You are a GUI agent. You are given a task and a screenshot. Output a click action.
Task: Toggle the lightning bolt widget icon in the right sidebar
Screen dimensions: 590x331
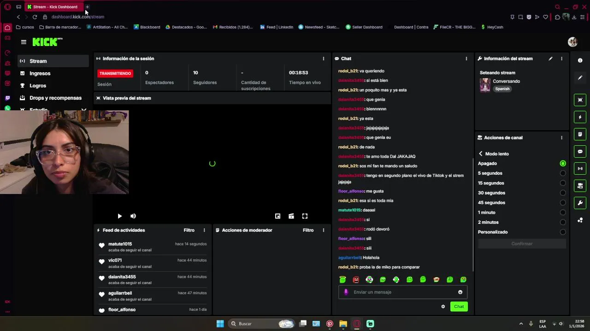click(x=580, y=117)
